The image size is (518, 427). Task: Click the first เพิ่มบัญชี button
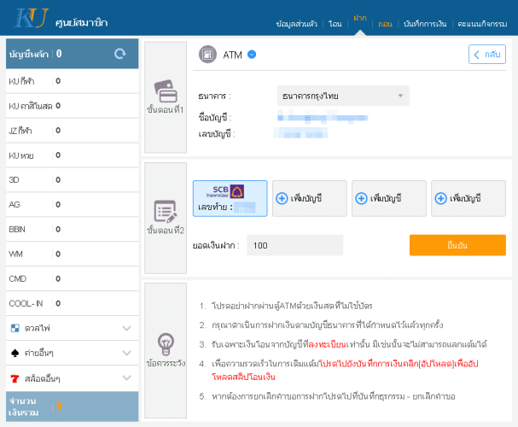310,198
